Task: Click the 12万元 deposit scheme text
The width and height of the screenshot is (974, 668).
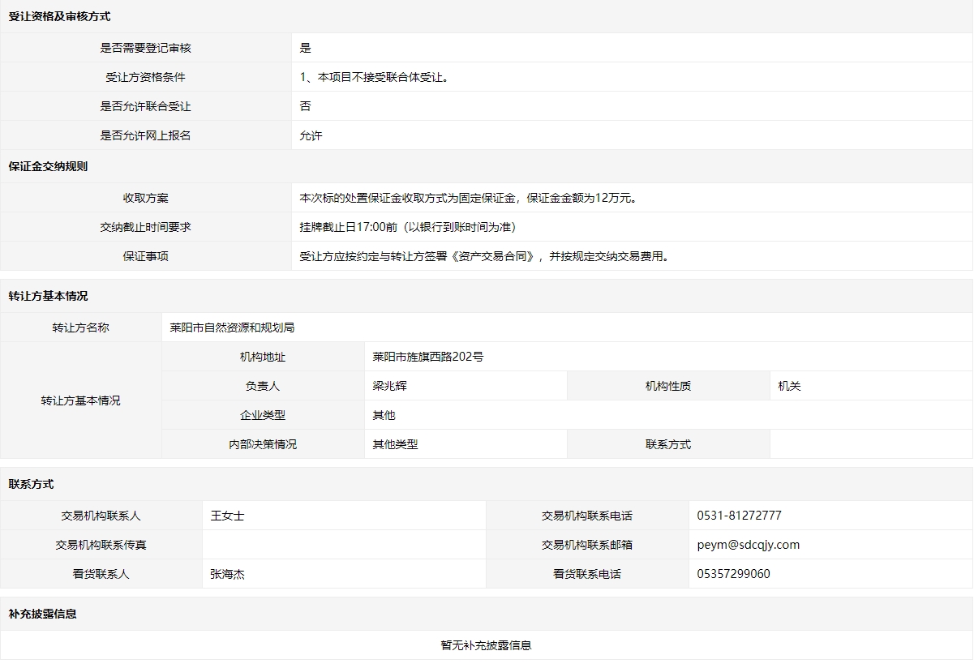Action: (468, 198)
